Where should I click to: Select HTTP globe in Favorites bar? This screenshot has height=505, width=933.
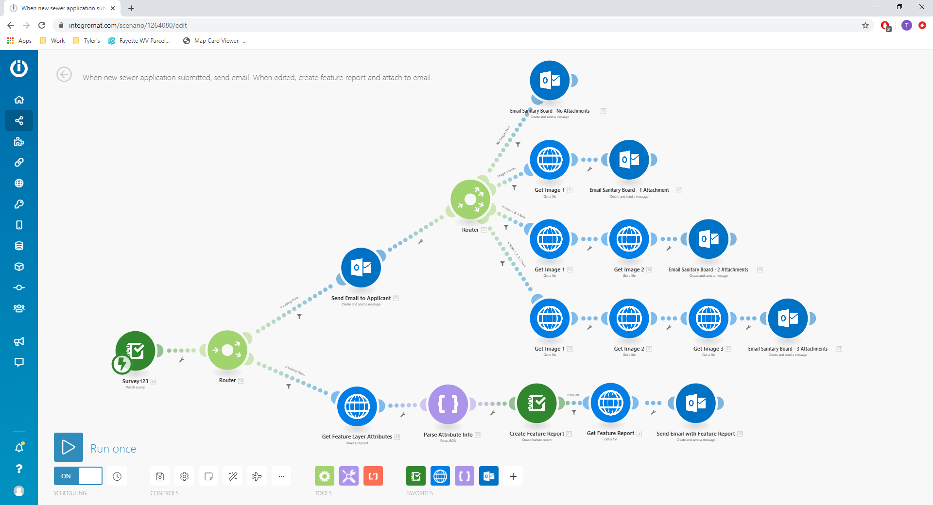[x=440, y=476]
